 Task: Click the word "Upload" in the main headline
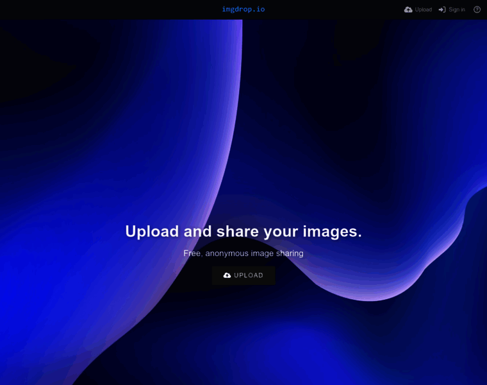[152, 232]
